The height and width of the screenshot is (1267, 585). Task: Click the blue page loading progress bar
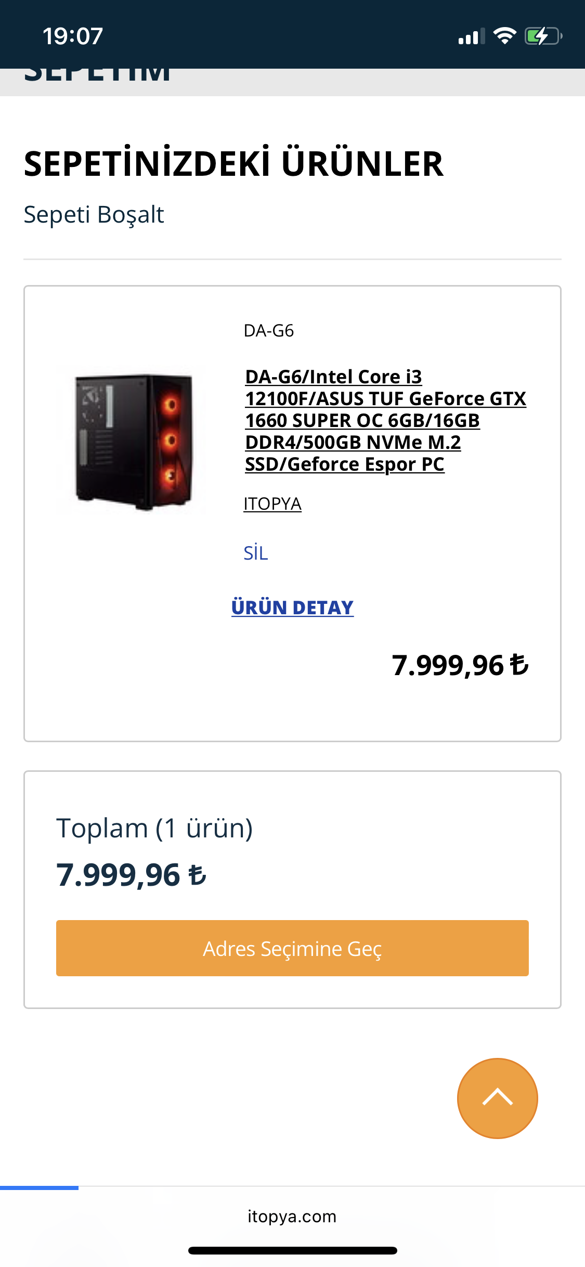click(x=40, y=1187)
